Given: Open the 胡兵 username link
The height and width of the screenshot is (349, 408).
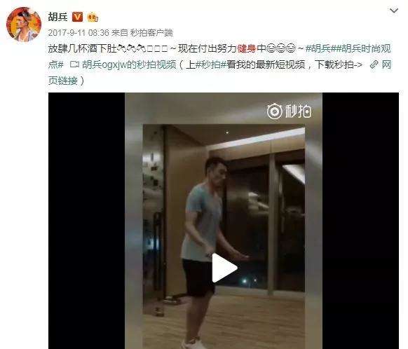Looking at the screenshot, I should pos(57,17).
